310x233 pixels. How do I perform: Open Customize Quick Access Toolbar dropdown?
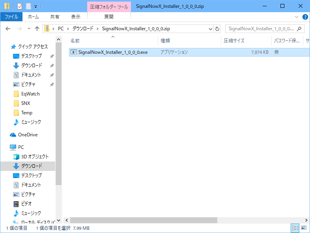35,6
